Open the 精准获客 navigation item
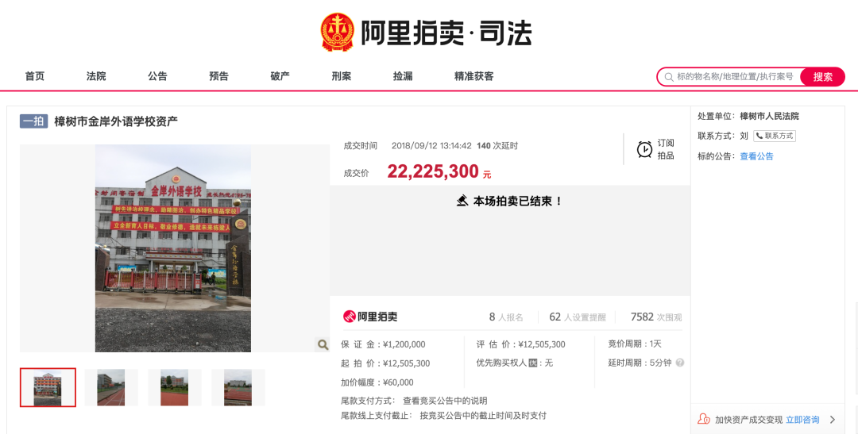Screen dimensions: 858x434 [473, 76]
